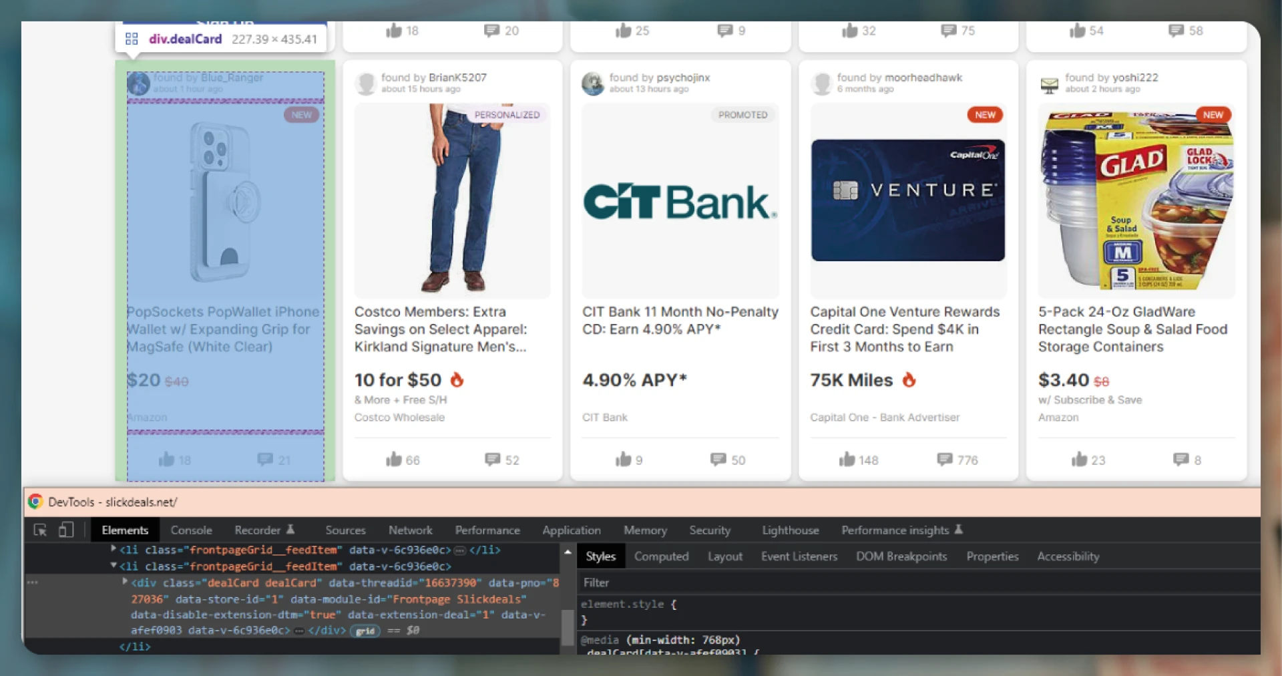The image size is (1282, 676).
Task: Click psychojinx's user avatar
Action: [593, 83]
